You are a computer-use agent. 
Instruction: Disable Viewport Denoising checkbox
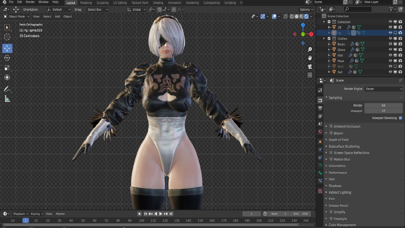click(x=400, y=118)
